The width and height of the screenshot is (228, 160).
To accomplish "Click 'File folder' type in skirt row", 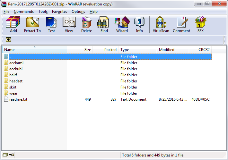I will 129,87.
